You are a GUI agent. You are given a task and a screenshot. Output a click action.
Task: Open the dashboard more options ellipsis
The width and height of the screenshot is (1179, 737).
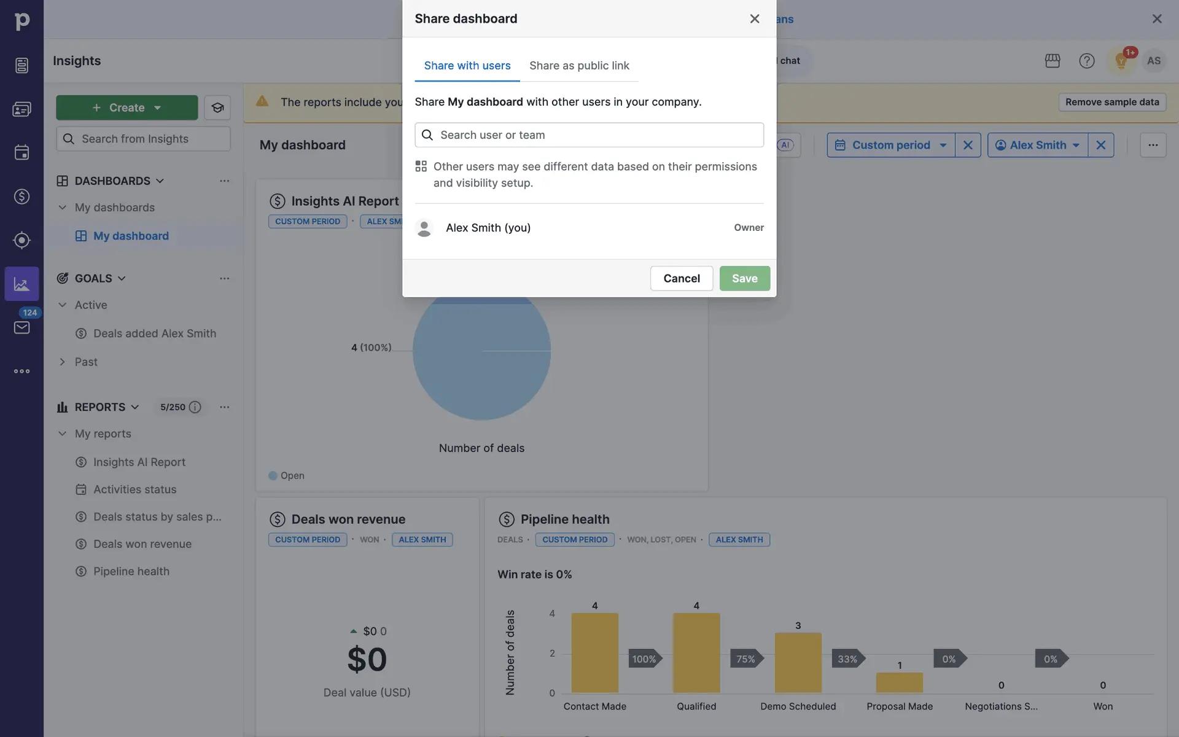click(1153, 145)
